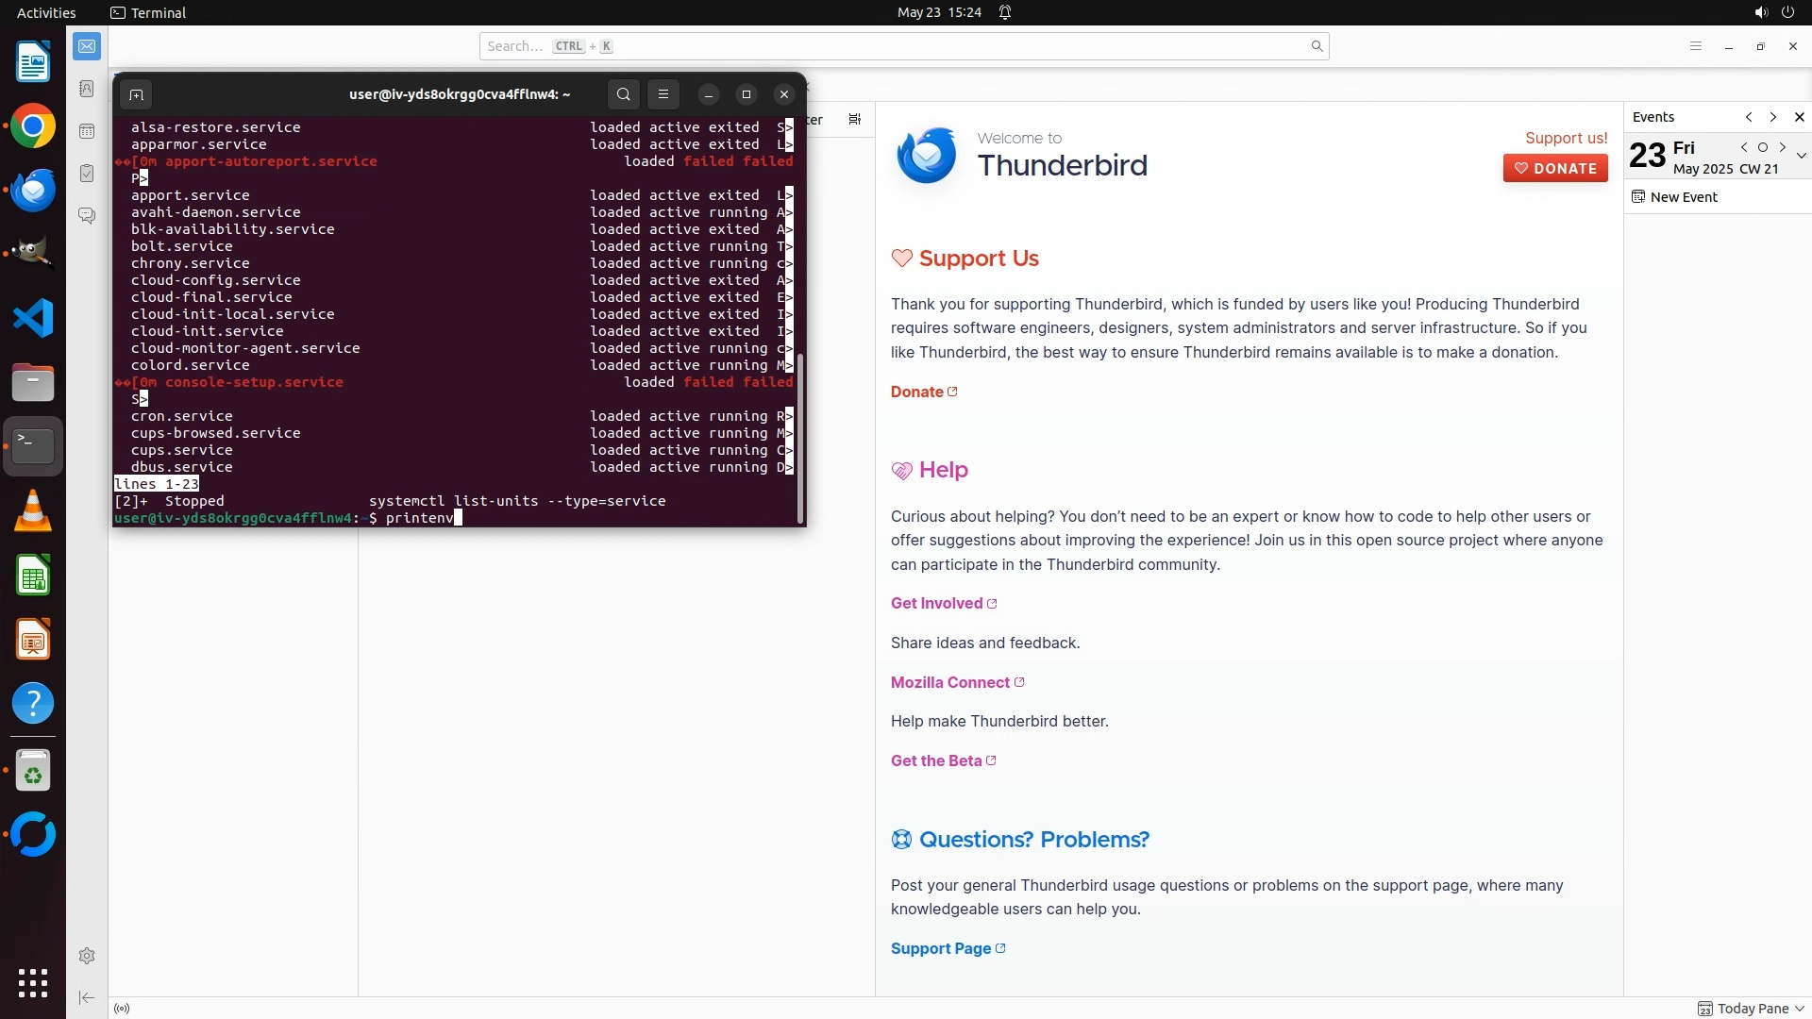Toggle the message list display options icon
Screen dimensions: 1812x1019
[x=855, y=119]
